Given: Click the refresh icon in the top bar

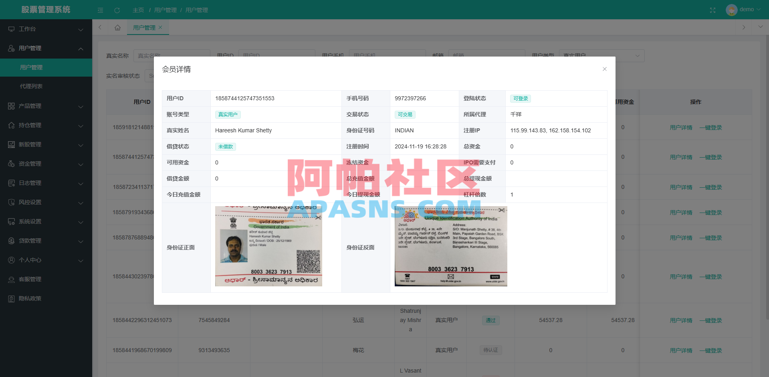Looking at the screenshot, I should click(117, 10).
